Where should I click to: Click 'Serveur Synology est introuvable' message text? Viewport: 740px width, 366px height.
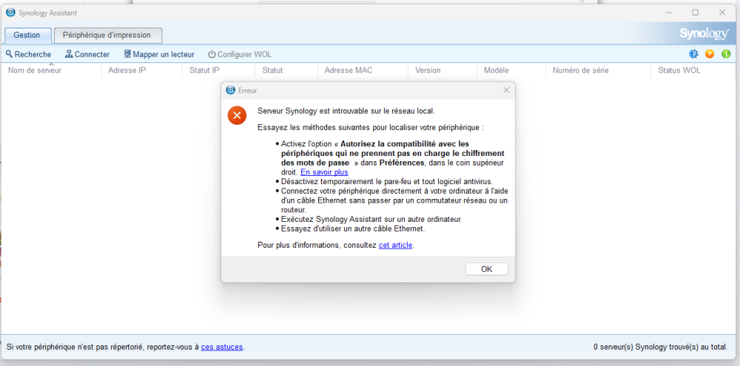point(346,112)
